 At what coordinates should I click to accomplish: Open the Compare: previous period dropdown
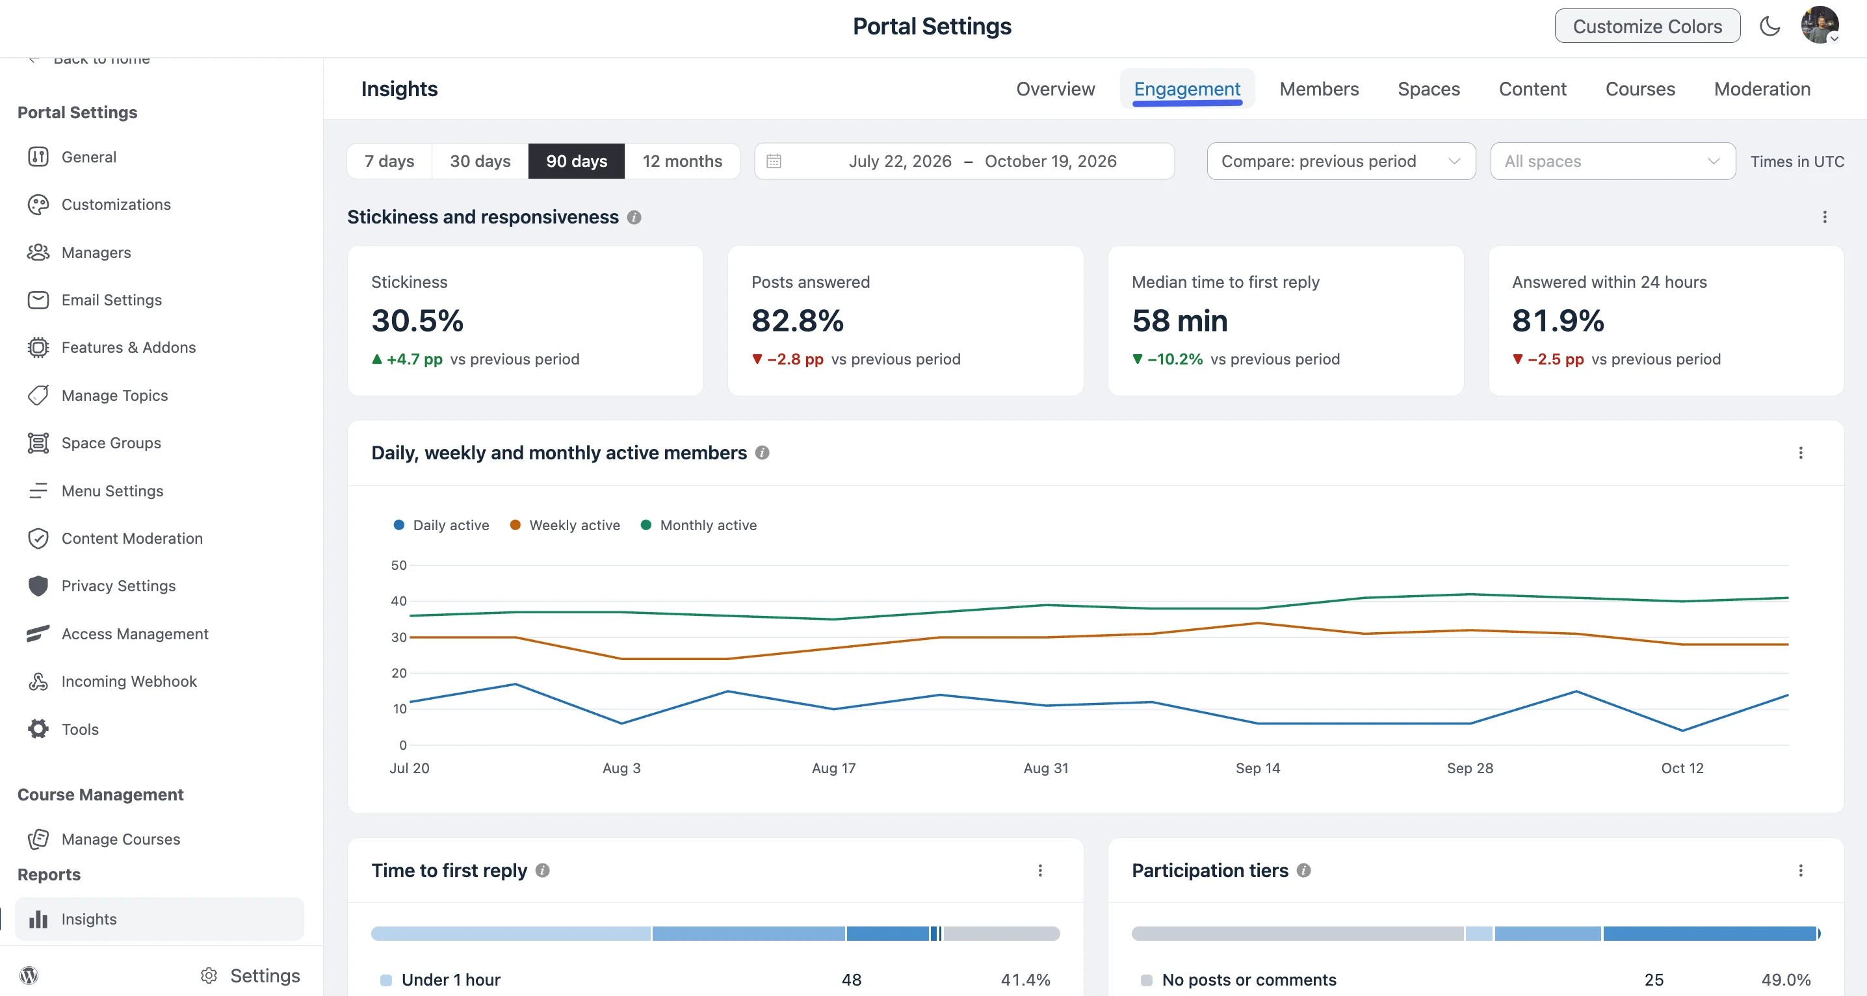[x=1341, y=161]
